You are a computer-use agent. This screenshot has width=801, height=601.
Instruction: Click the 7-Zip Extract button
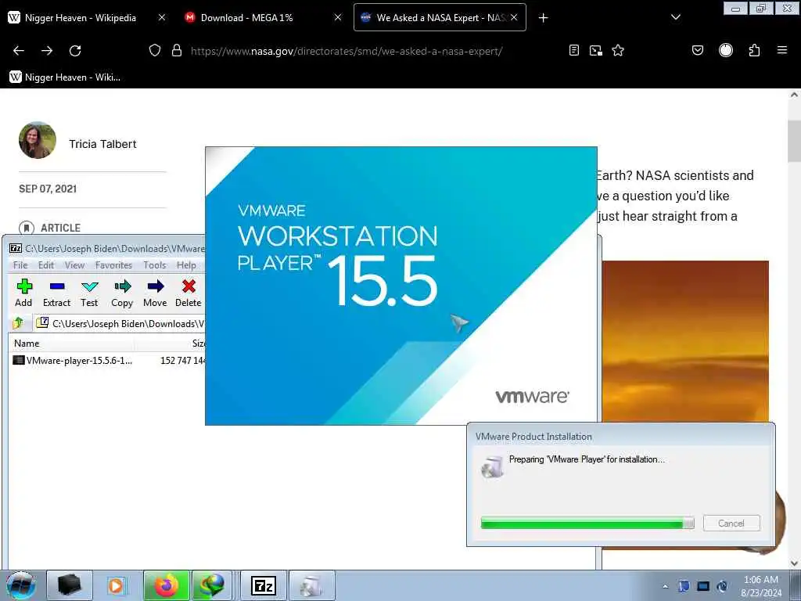[56, 293]
